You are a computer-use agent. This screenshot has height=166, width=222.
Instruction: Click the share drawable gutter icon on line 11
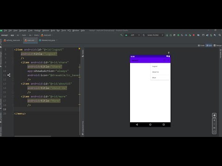[x=9, y=75]
